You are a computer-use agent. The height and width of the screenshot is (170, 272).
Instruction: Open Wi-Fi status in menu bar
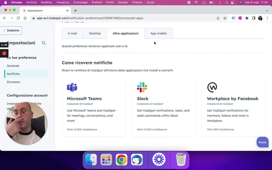click(x=196, y=3)
